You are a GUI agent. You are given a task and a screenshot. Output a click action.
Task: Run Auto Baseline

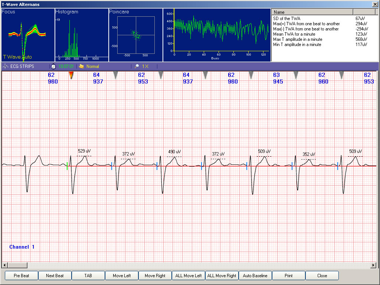pos(255,276)
